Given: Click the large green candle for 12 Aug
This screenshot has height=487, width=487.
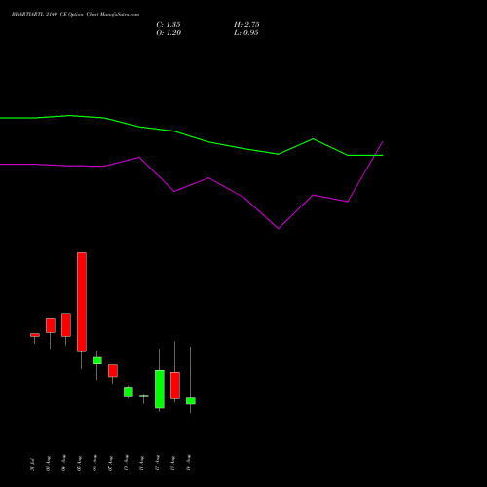Looking at the screenshot, I should tap(160, 389).
